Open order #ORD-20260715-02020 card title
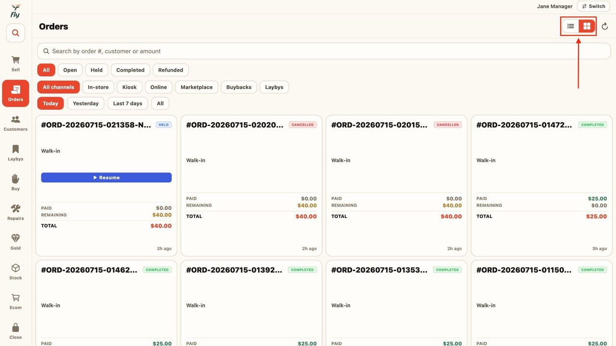Viewport: 616px width, 346px height. pos(235,125)
